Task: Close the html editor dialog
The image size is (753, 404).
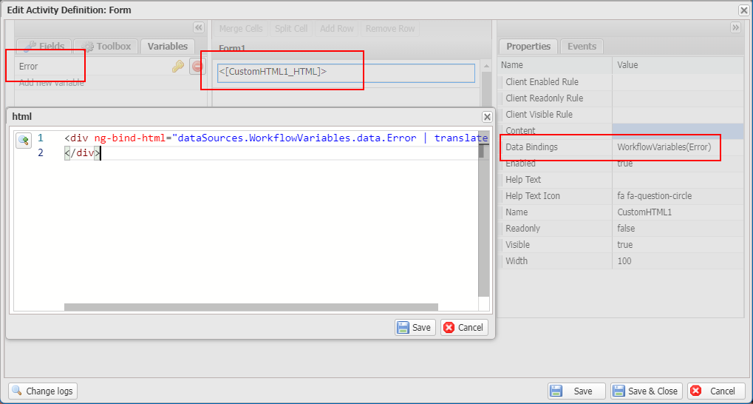Action: point(487,117)
